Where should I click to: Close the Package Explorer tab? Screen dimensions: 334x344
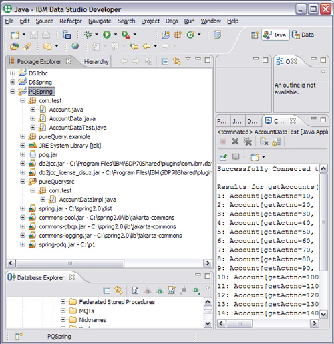(69, 61)
